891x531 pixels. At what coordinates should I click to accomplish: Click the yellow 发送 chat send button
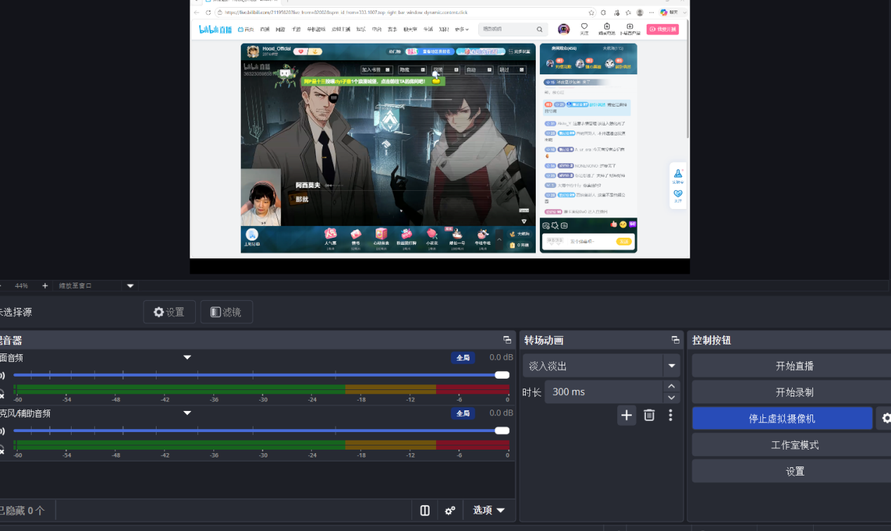pyautogui.click(x=623, y=241)
